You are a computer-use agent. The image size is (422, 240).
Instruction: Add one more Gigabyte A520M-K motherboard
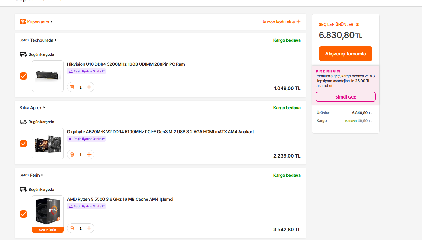tap(89, 155)
